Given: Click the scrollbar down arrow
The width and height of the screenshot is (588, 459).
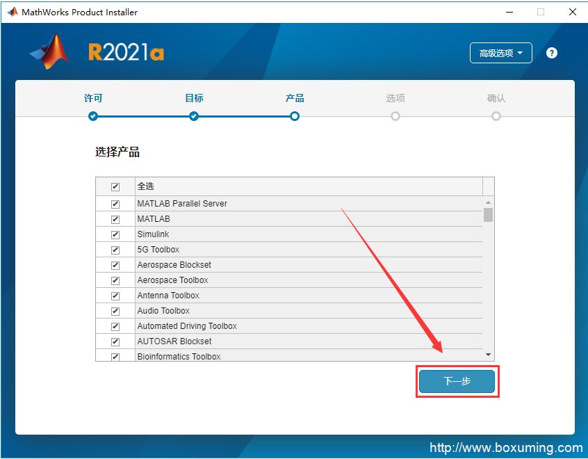Looking at the screenshot, I should (x=488, y=355).
